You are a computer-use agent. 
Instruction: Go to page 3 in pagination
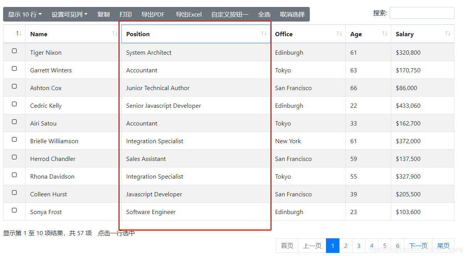(x=358, y=246)
